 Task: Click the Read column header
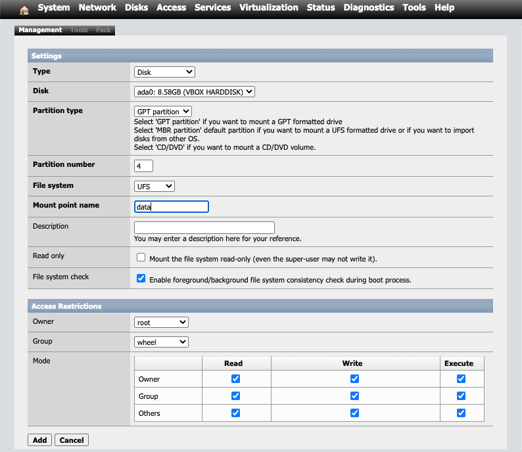tap(233, 363)
